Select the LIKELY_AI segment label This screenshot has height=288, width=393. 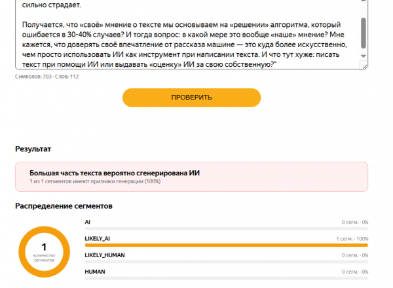97,239
